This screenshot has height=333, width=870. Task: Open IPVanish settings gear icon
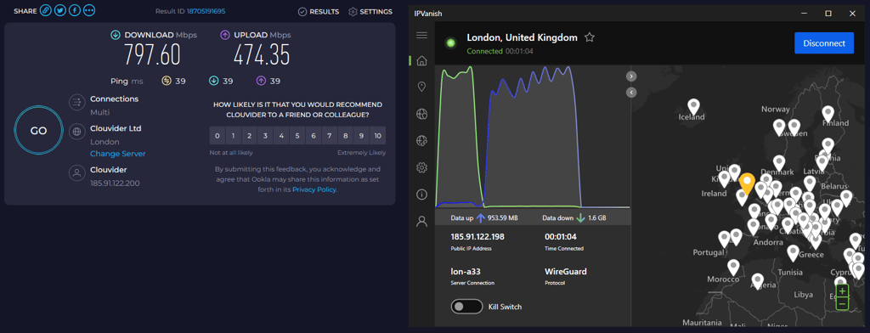[x=421, y=167]
